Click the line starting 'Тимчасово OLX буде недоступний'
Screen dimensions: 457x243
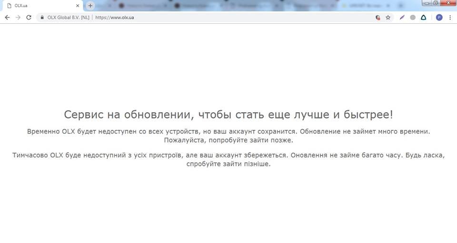pyautogui.click(x=228, y=155)
